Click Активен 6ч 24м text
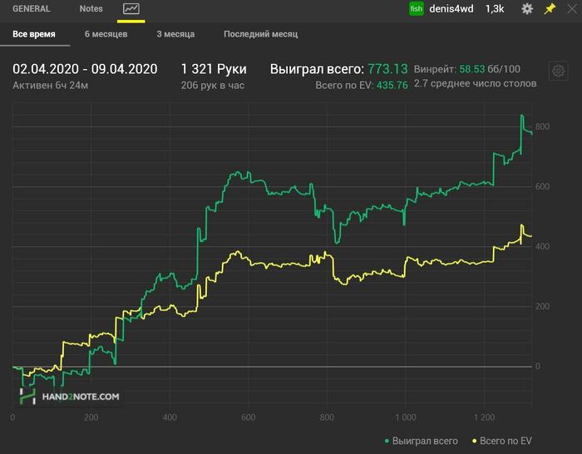Image resolution: width=582 pixels, height=454 pixels. (x=51, y=86)
